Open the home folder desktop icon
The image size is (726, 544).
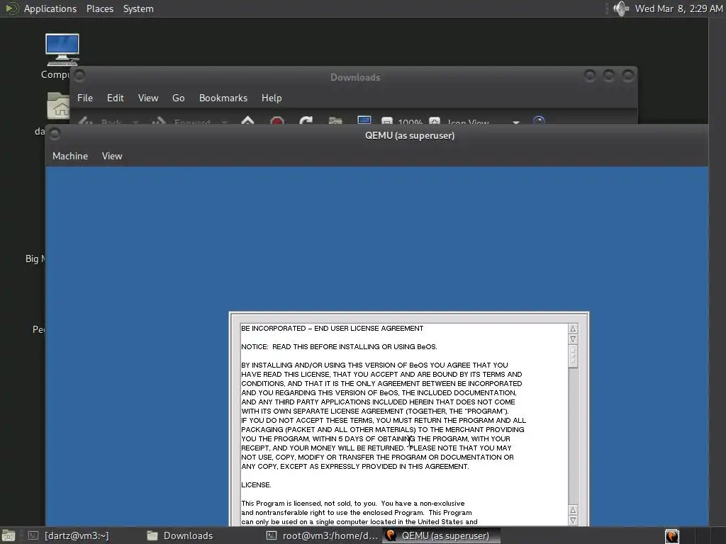pyautogui.click(x=58, y=106)
